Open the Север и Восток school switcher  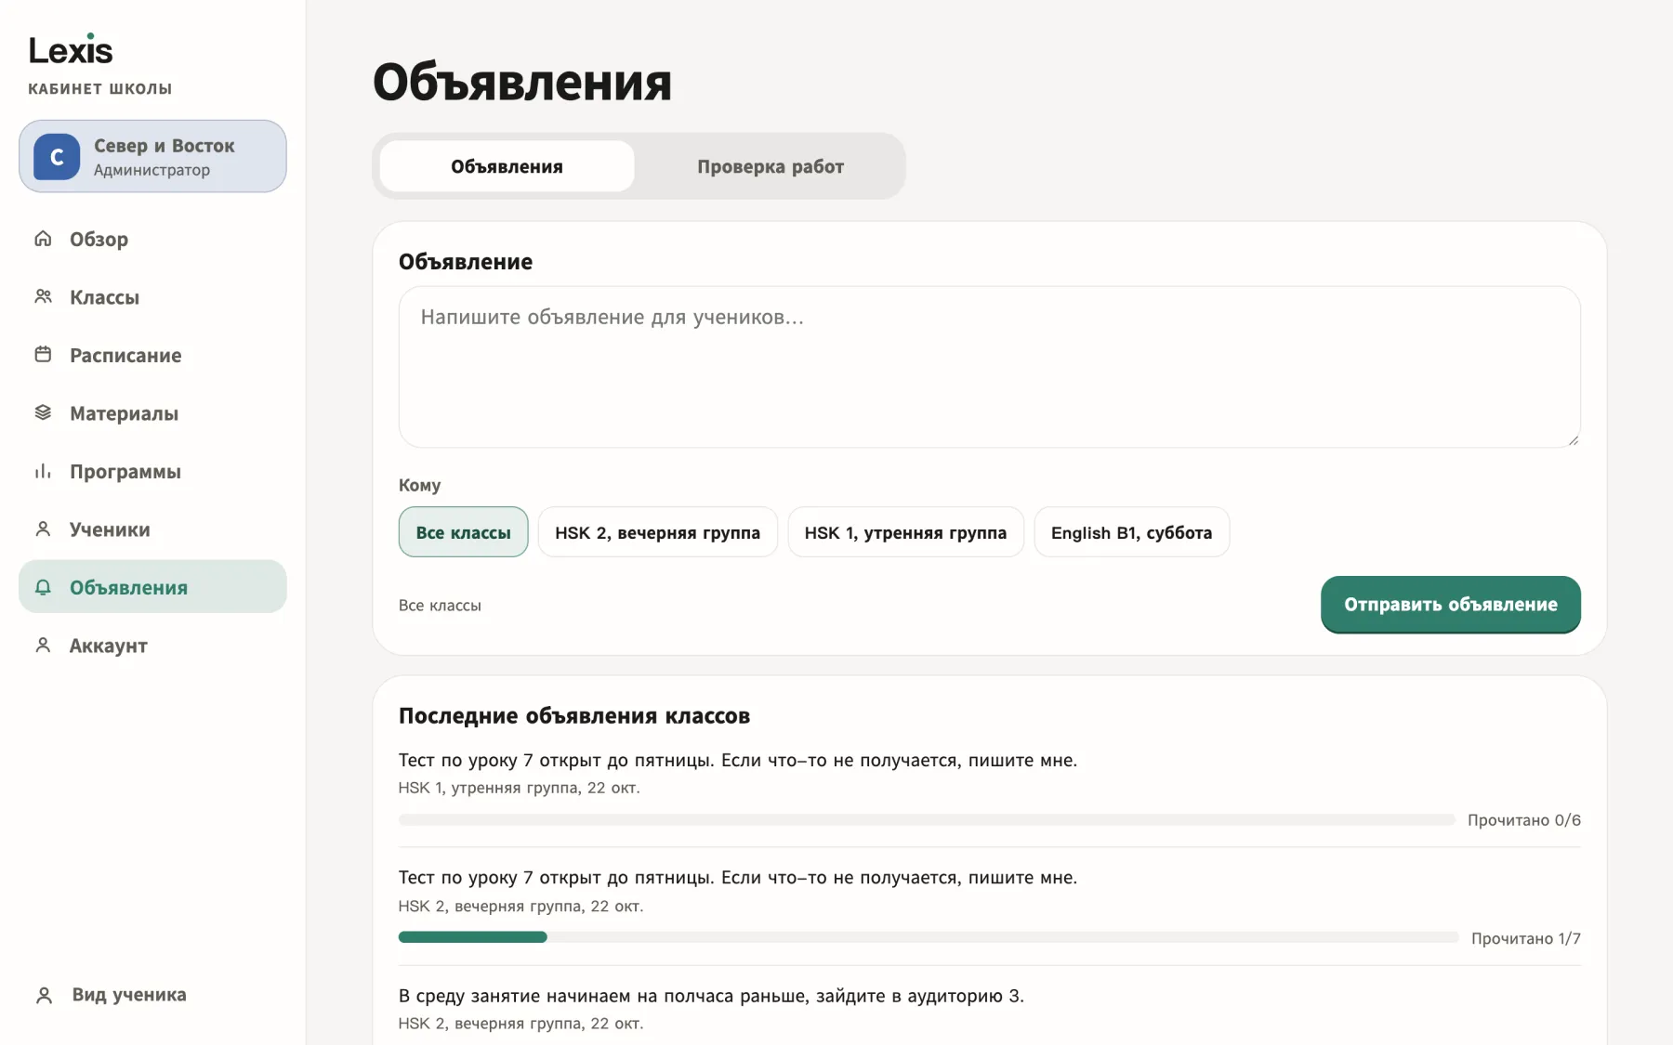[152, 156]
